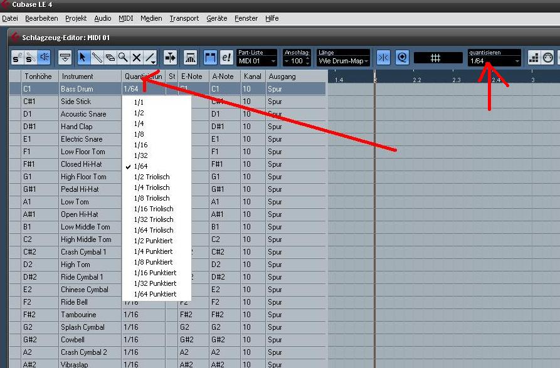The image size is (560, 368).
Task: Disable acoustic feedback speaker icon
Action: tap(45, 58)
